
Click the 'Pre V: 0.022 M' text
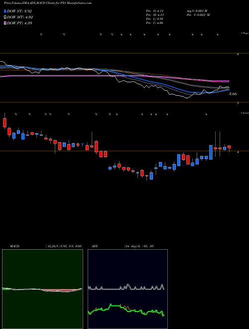tap(198, 15)
